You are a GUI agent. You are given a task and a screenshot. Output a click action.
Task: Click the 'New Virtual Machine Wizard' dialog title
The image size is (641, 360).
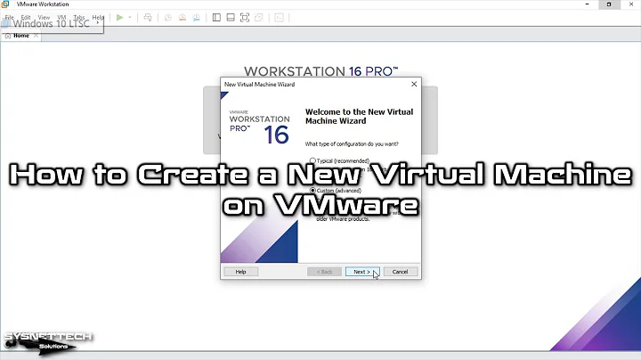(x=260, y=85)
